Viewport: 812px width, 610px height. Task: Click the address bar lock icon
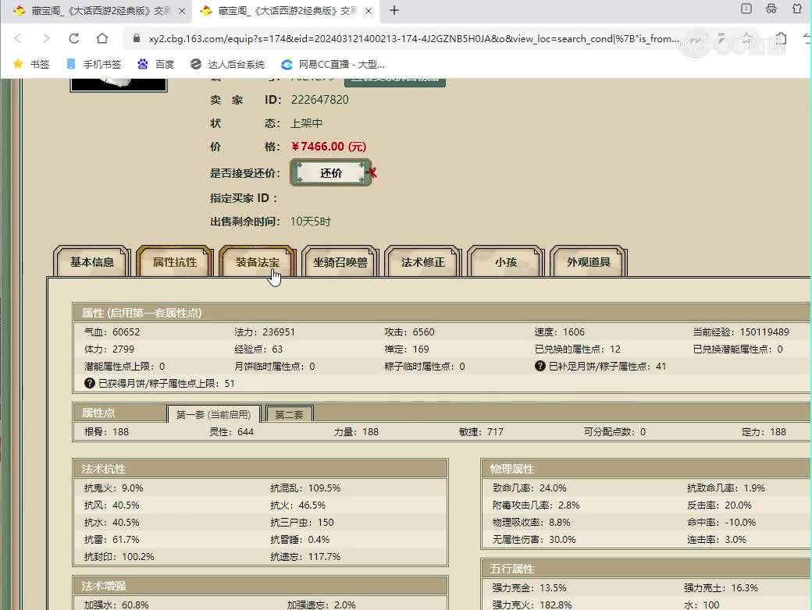click(x=137, y=38)
